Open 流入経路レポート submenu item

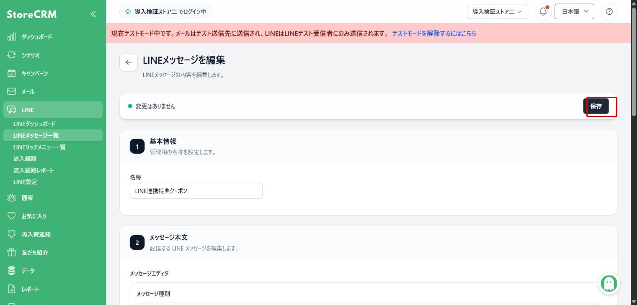[34, 171]
